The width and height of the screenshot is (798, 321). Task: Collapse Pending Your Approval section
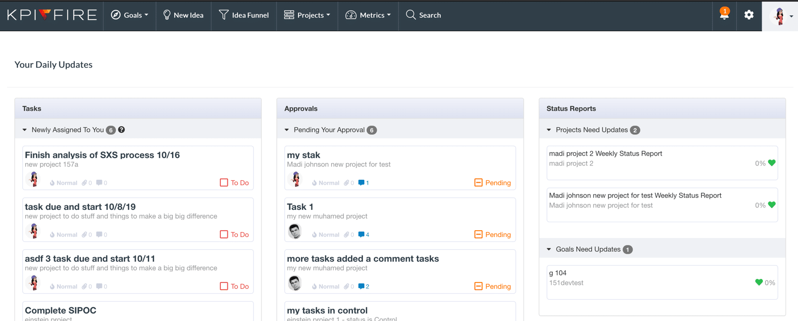(287, 130)
